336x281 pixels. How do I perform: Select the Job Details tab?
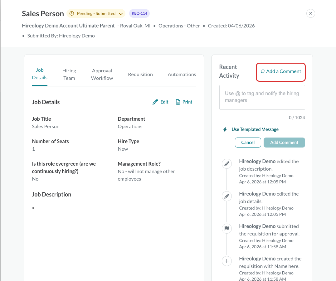(x=40, y=74)
